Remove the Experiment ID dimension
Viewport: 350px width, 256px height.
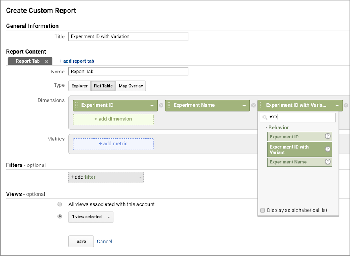tap(161, 105)
